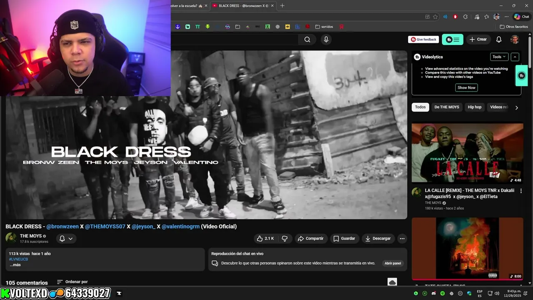Add this page to favorites star icon
The image size is (533, 300).
[x=435, y=17]
